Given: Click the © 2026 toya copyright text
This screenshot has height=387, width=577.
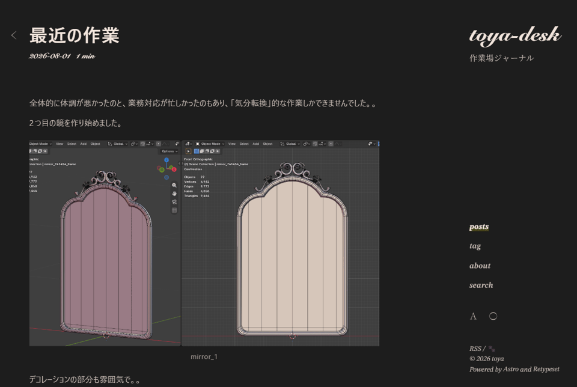Looking at the screenshot, I should pos(486,359).
